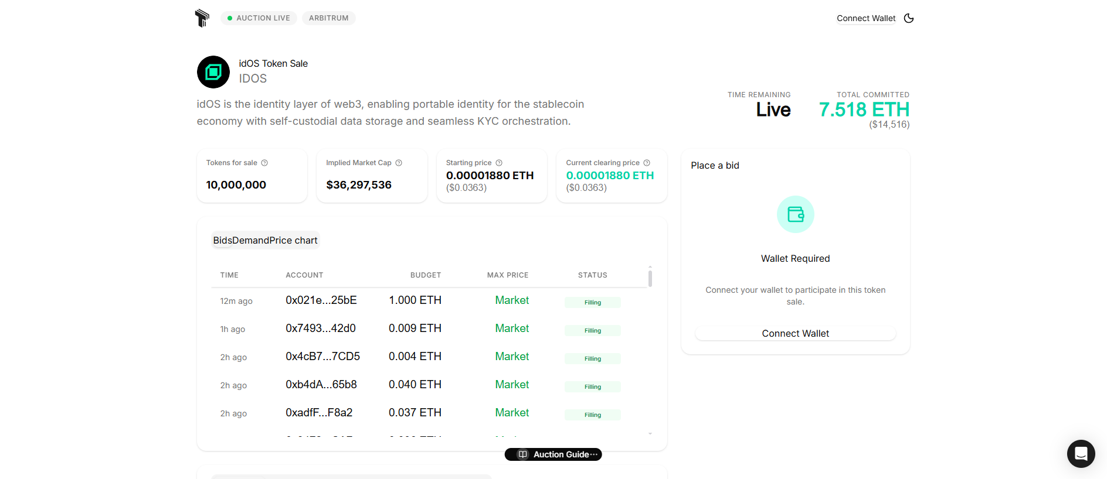This screenshot has width=1107, height=479.
Task: Click the wallet icon in Place a bid
Action: coord(796,214)
